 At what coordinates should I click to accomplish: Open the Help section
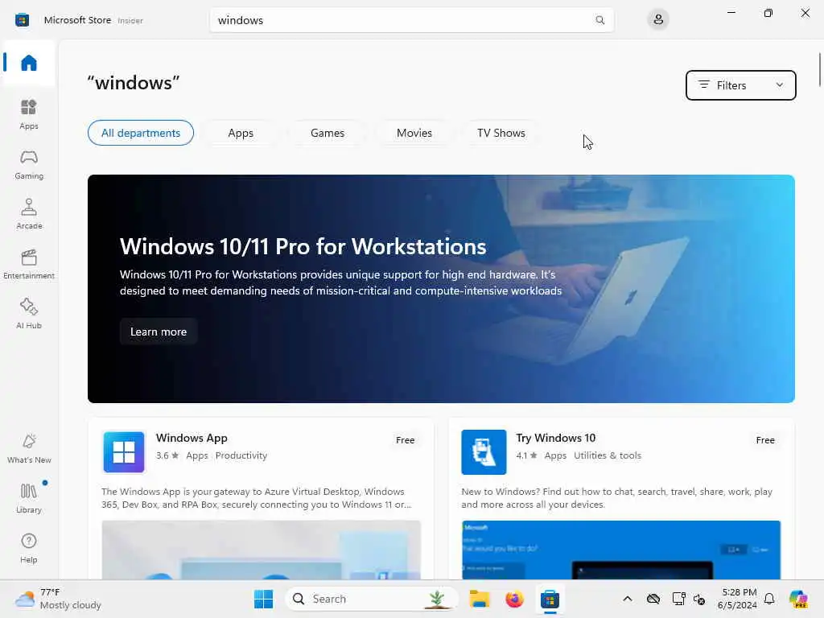(x=29, y=548)
